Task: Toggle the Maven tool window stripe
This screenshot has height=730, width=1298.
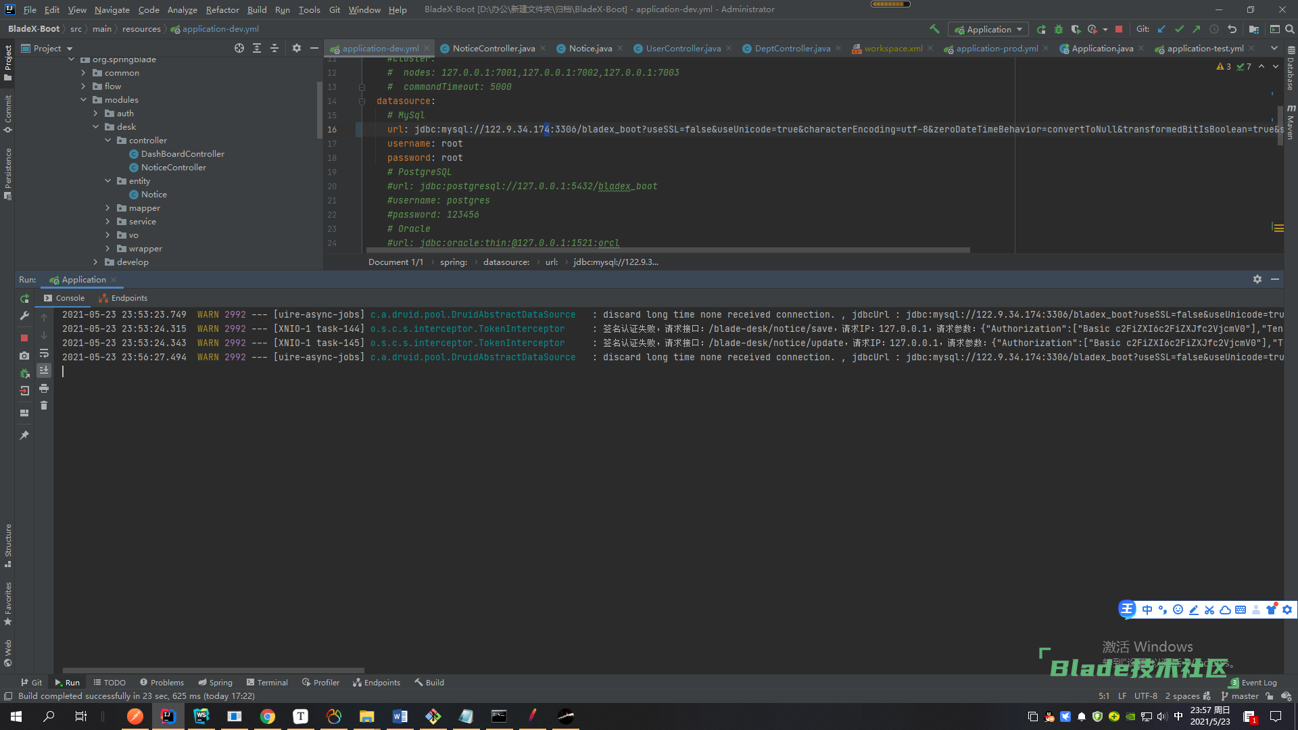Action: click(1291, 121)
